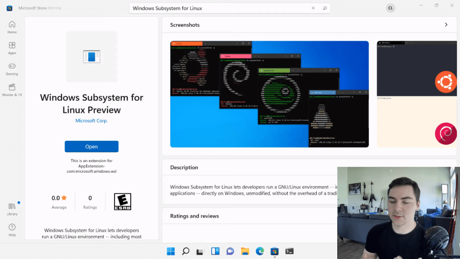Launch Microsoft Edge from the taskbar
The width and height of the screenshot is (460, 259).
(x=260, y=251)
